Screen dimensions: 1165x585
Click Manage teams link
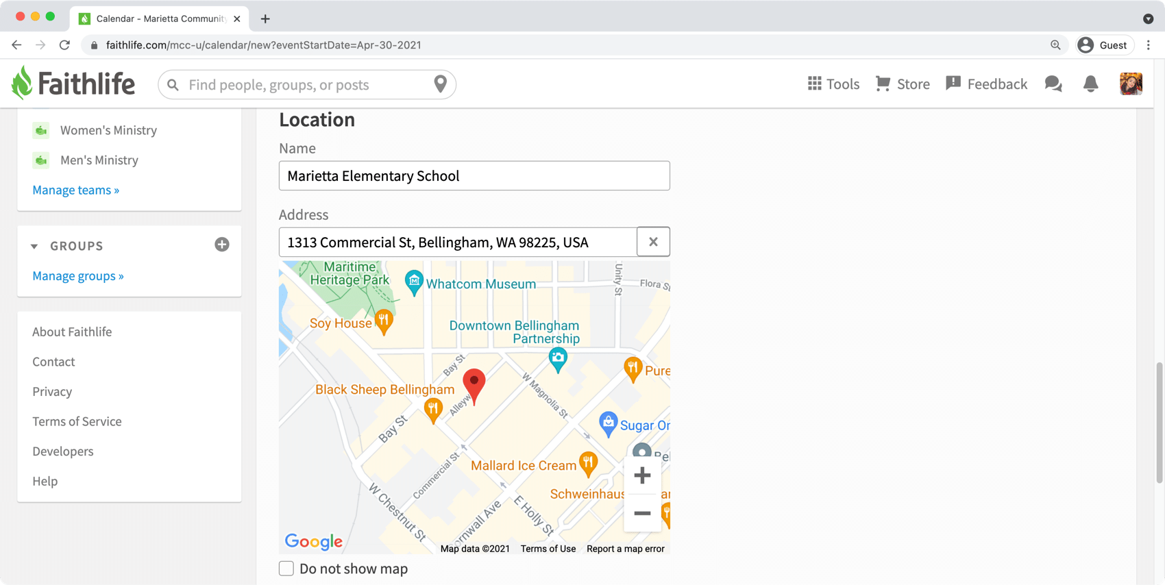click(76, 190)
